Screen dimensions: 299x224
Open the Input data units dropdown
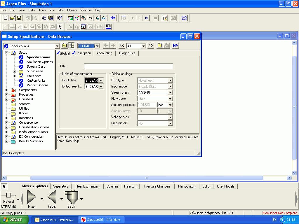101,80
